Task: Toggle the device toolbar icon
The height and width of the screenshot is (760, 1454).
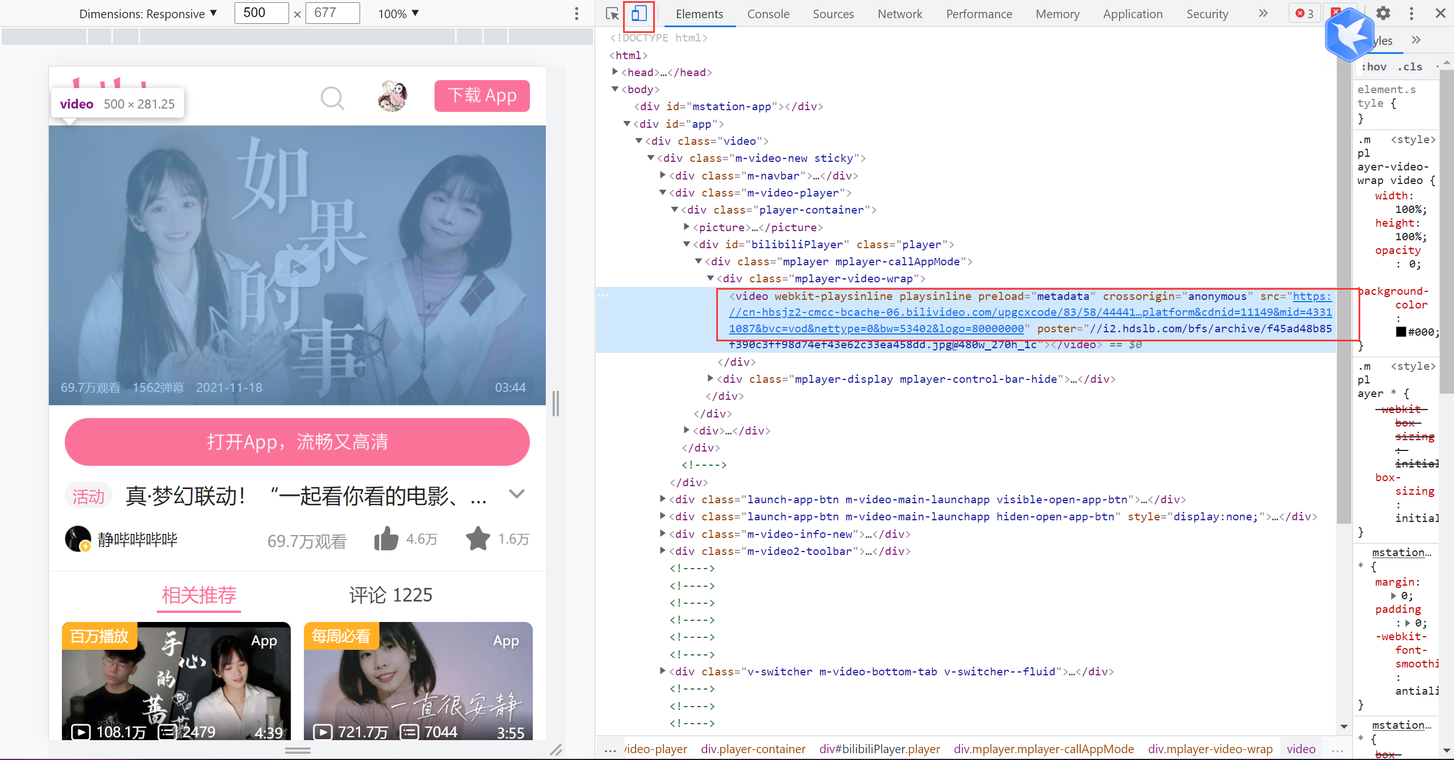Action: tap(639, 14)
